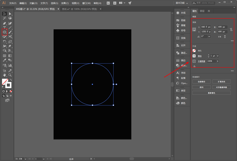The width and height of the screenshot is (237, 161).
Task: Select the Column Graph tool
Action: tap(10, 65)
